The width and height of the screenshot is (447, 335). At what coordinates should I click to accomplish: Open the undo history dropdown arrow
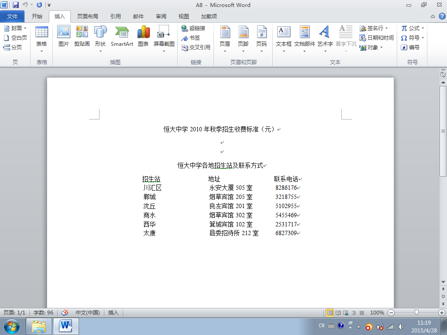click(31, 5)
